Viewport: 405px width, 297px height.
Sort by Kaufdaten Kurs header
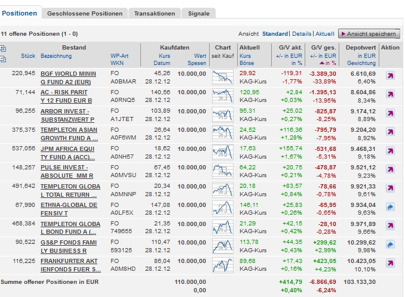[x=164, y=56]
